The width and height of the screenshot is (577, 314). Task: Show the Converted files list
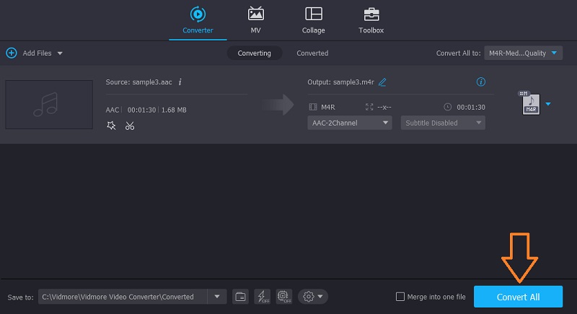[x=312, y=53]
